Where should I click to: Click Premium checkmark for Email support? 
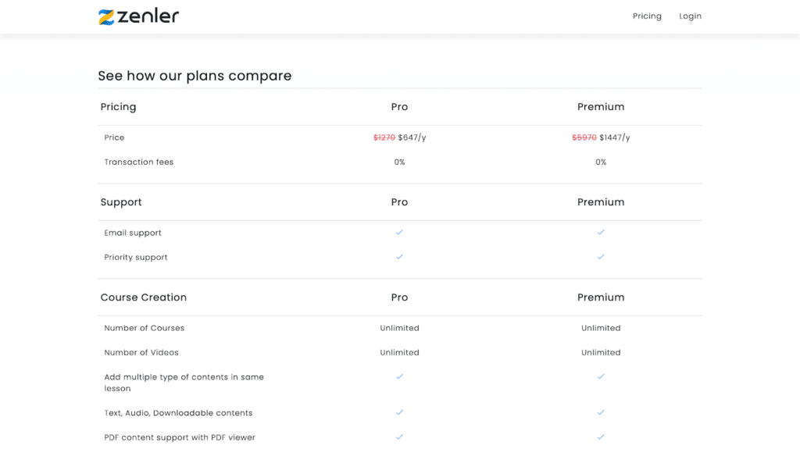tap(601, 233)
